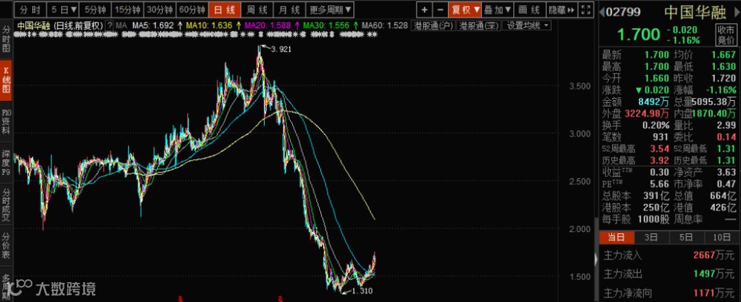Click the 收市竞价 button
The image size is (741, 302).
(x=726, y=36)
